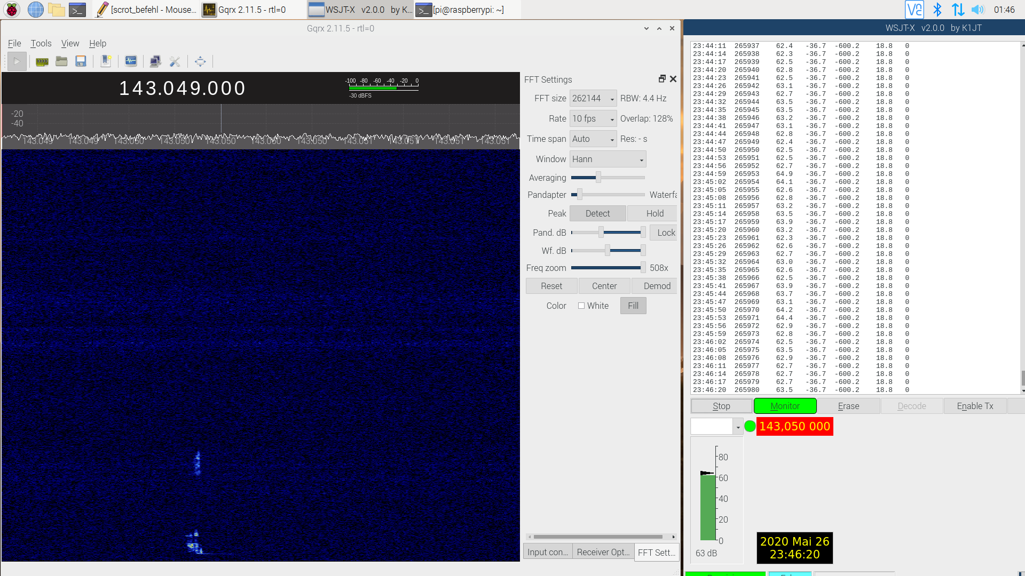Open the volume control in the system tray
Image resolution: width=1025 pixels, height=576 pixels.
978,10
